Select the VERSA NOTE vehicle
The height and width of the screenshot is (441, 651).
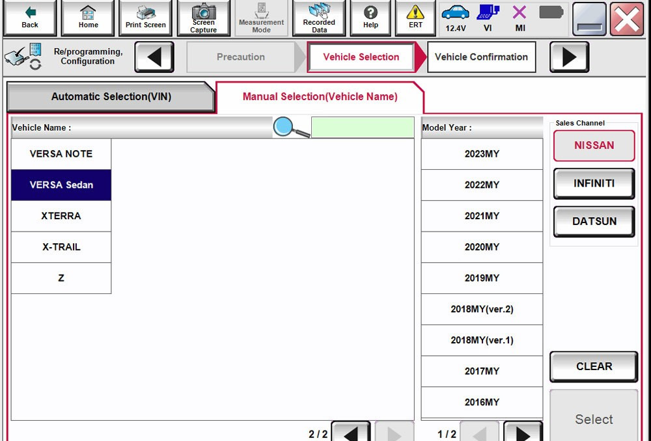[x=61, y=154]
